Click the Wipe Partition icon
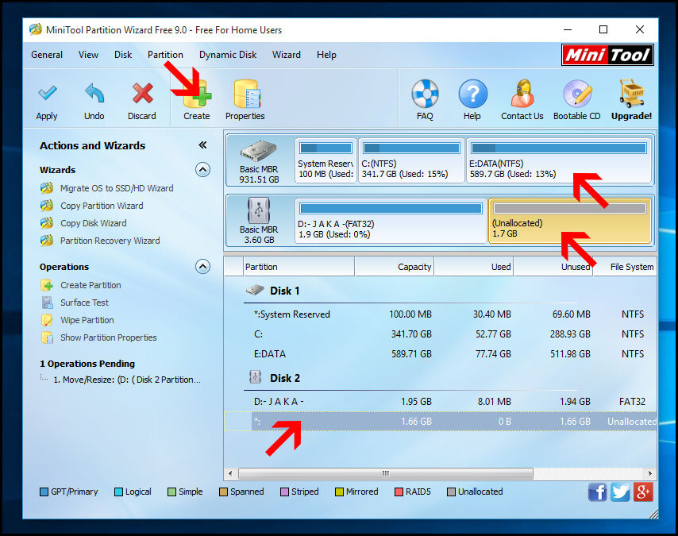Viewport: 678px width, 536px height. click(x=47, y=320)
